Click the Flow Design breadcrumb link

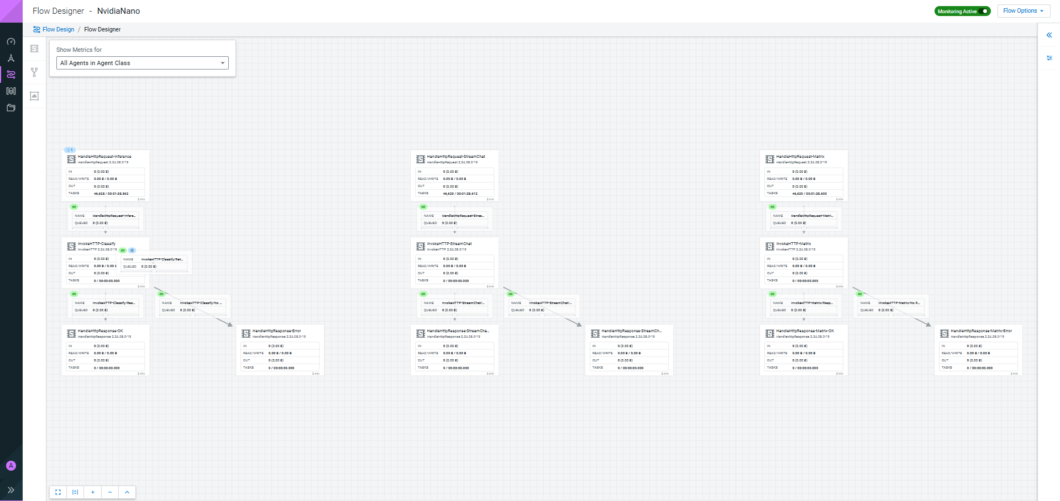pyautogui.click(x=58, y=29)
